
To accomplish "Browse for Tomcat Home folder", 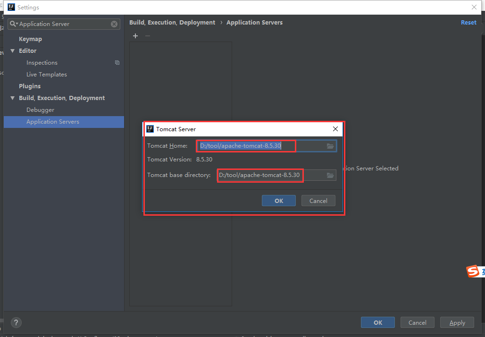I will click(x=330, y=146).
